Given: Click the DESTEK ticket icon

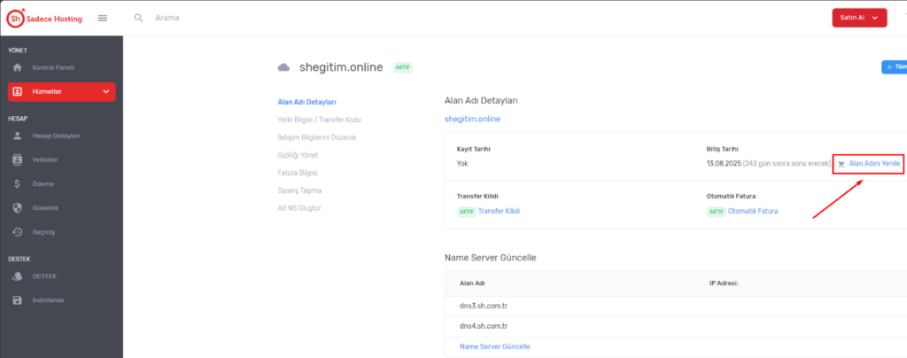Looking at the screenshot, I should (x=18, y=276).
